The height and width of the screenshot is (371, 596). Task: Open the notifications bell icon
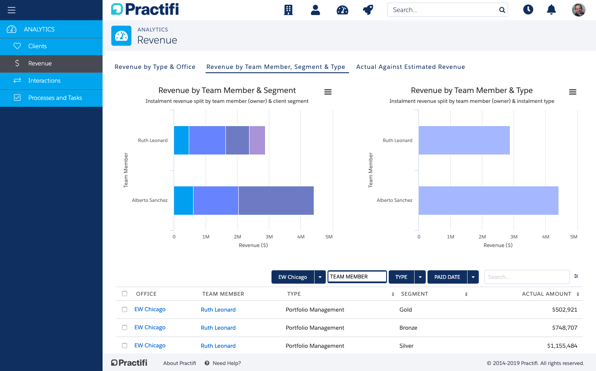click(551, 9)
